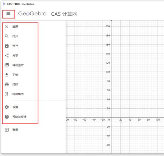Image resolution: width=164 pixels, height=156 pixels.
Task: Select the 清屏 menu entry
Action: [15, 27]
